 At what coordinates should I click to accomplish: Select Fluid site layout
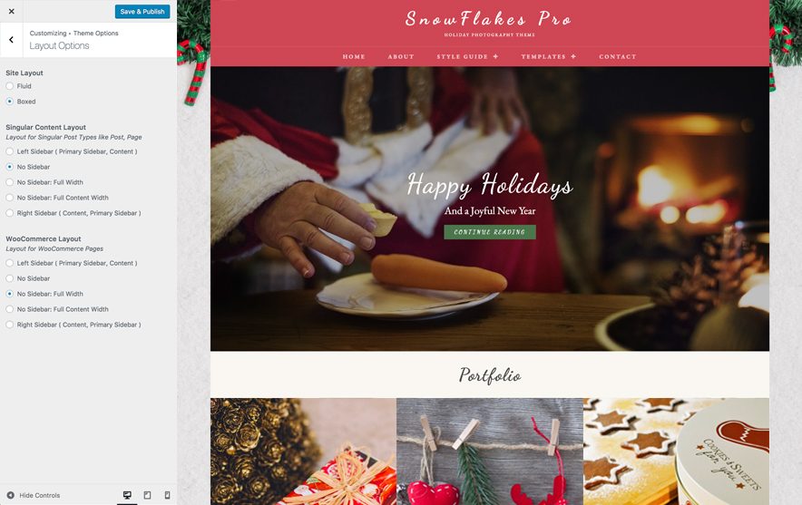[x=10, y=86]
